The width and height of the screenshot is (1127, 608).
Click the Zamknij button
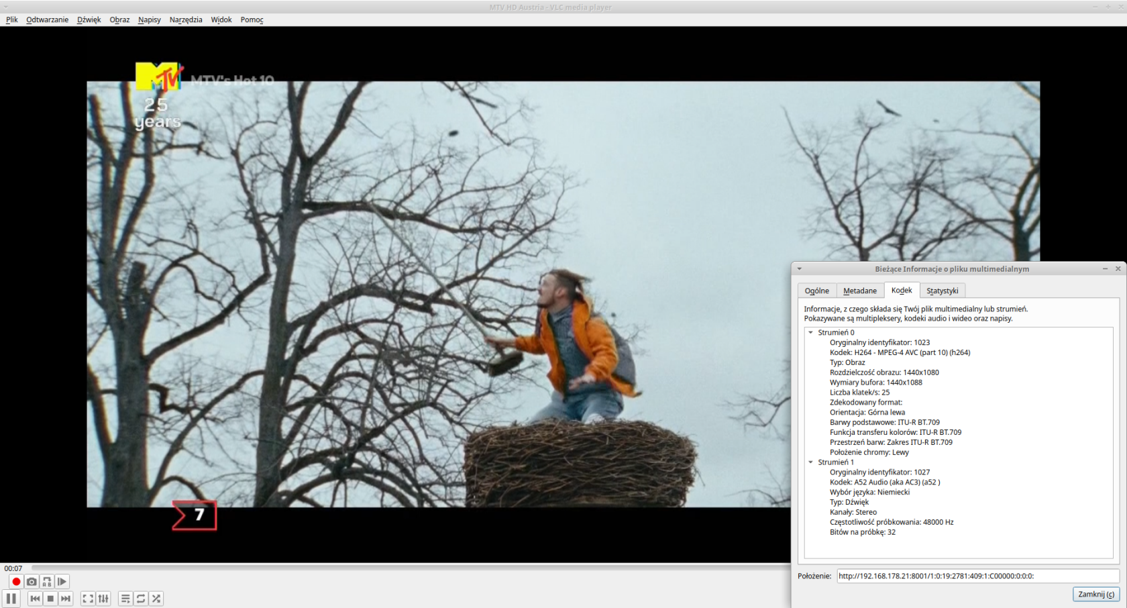1096,594
